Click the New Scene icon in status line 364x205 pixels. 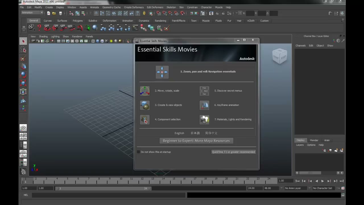49,13
